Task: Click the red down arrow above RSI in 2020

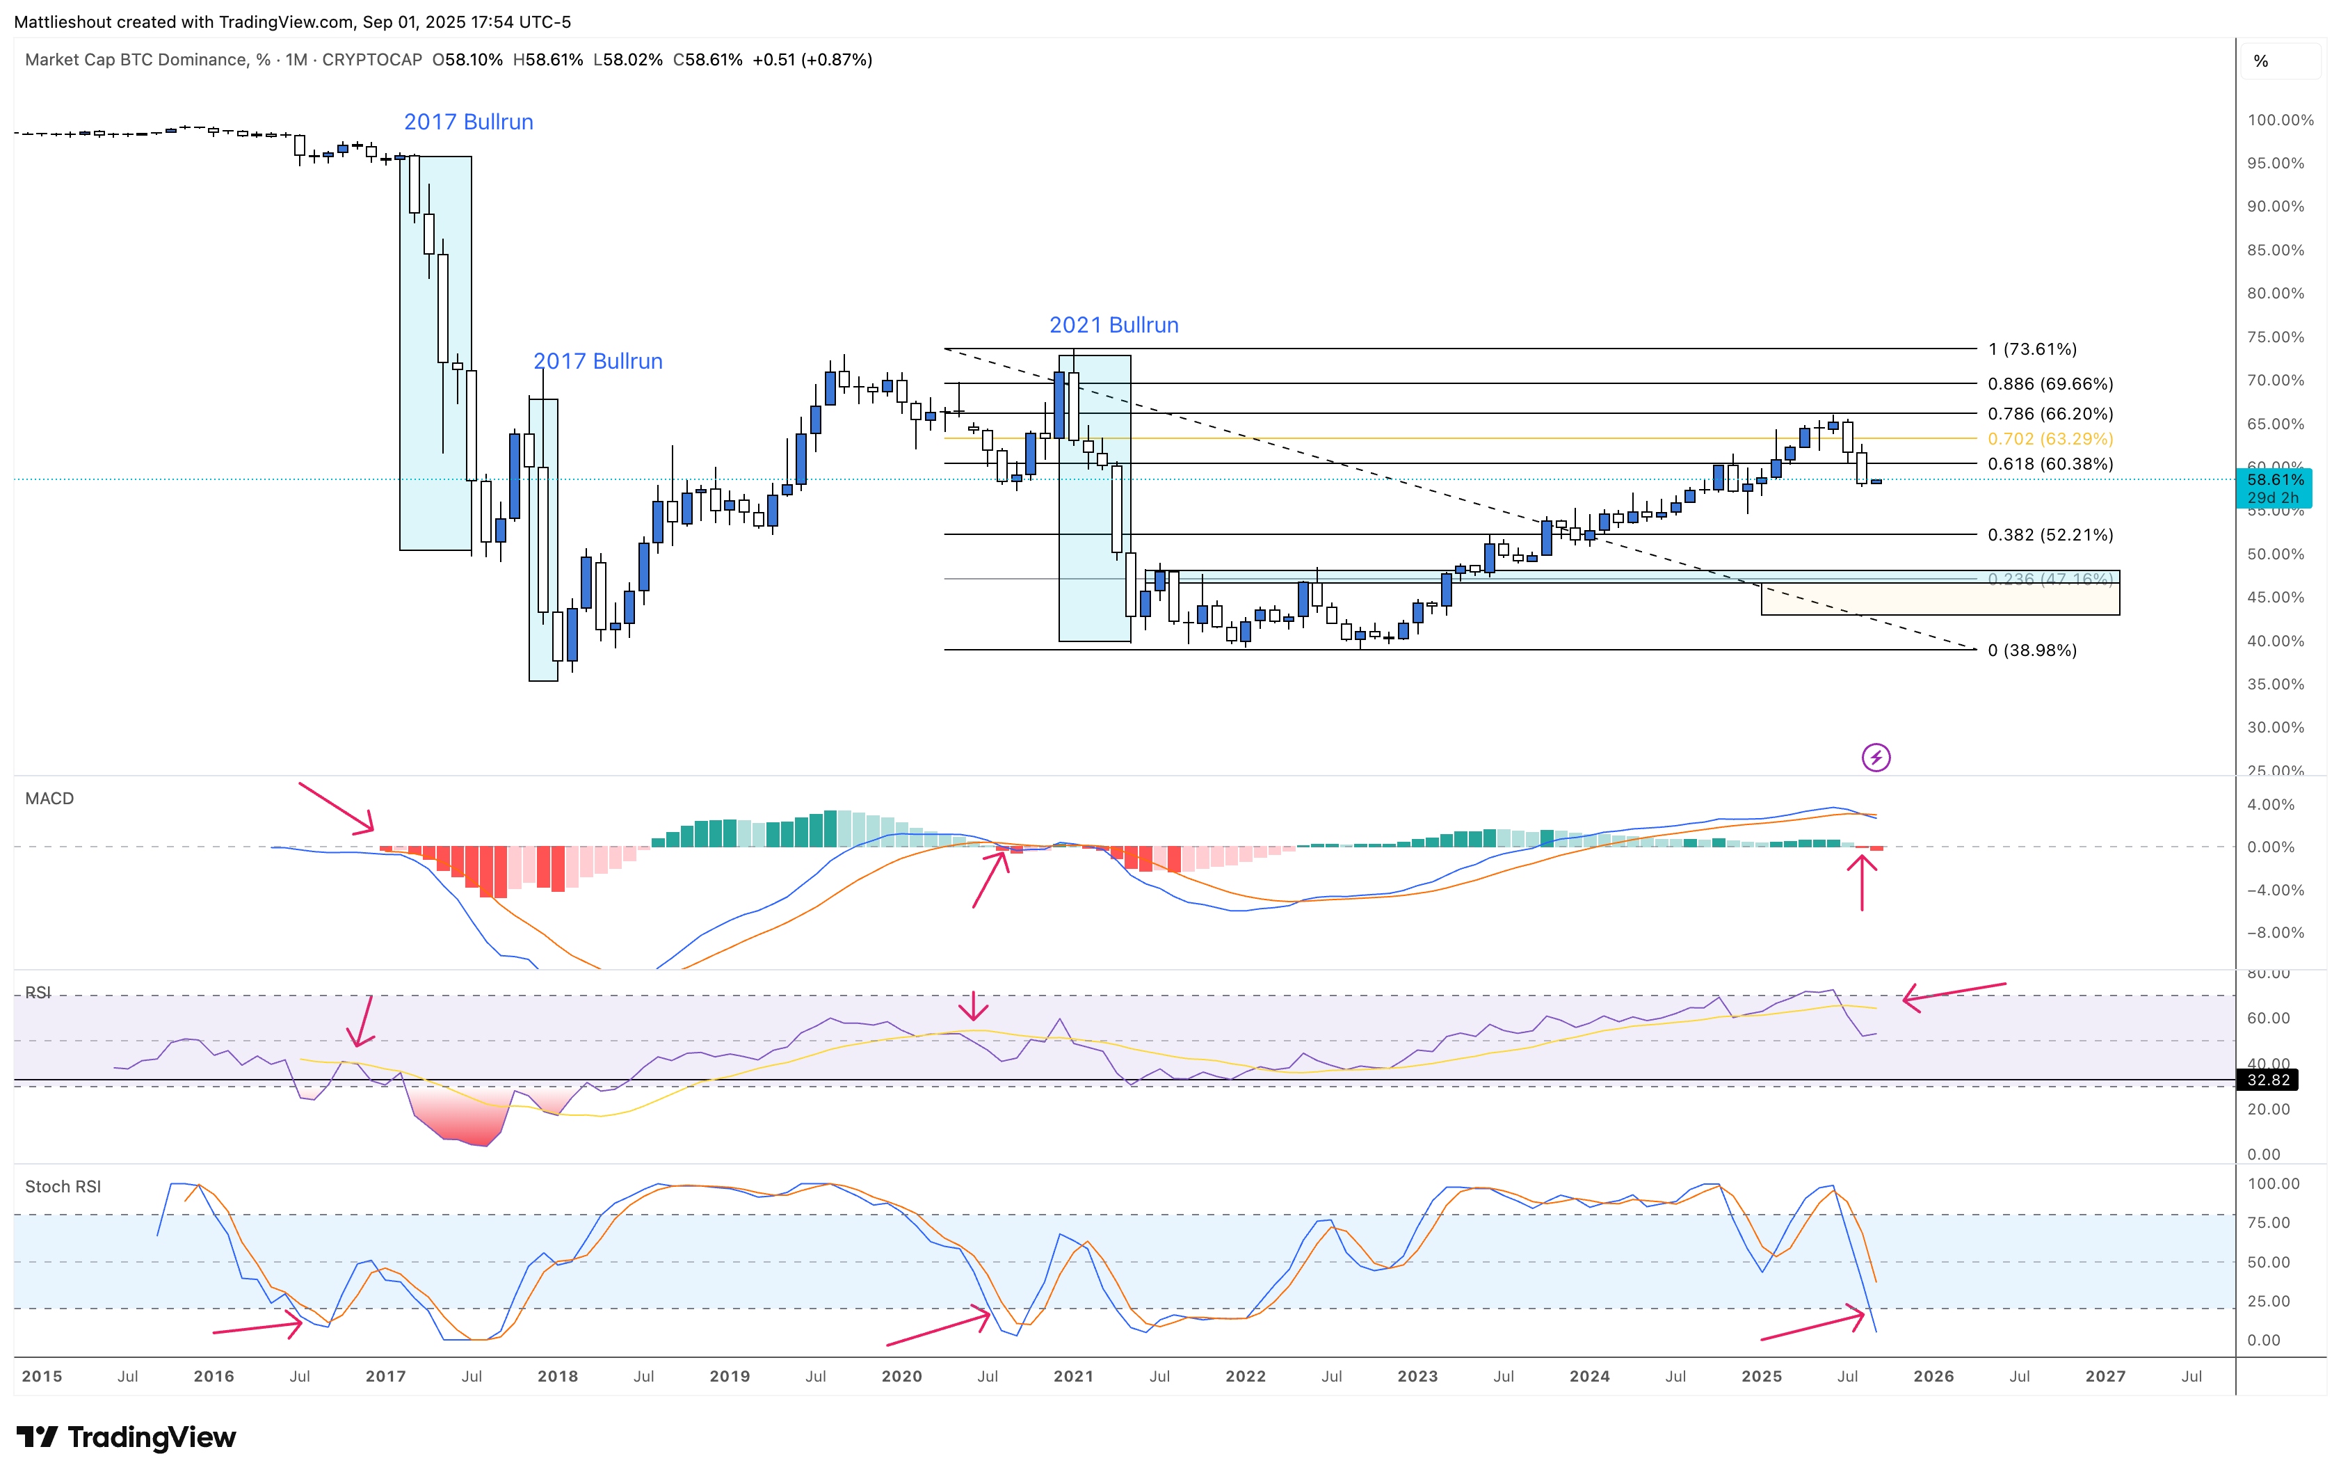Action: 973,1005
